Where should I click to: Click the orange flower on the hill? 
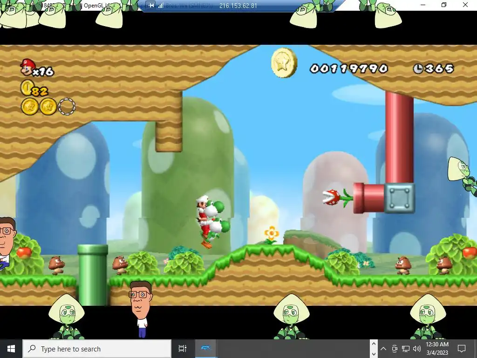click(x=272, y=235)
